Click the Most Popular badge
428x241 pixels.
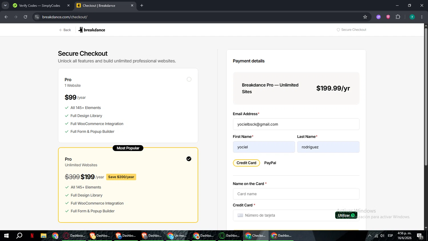tap(128, 148)
